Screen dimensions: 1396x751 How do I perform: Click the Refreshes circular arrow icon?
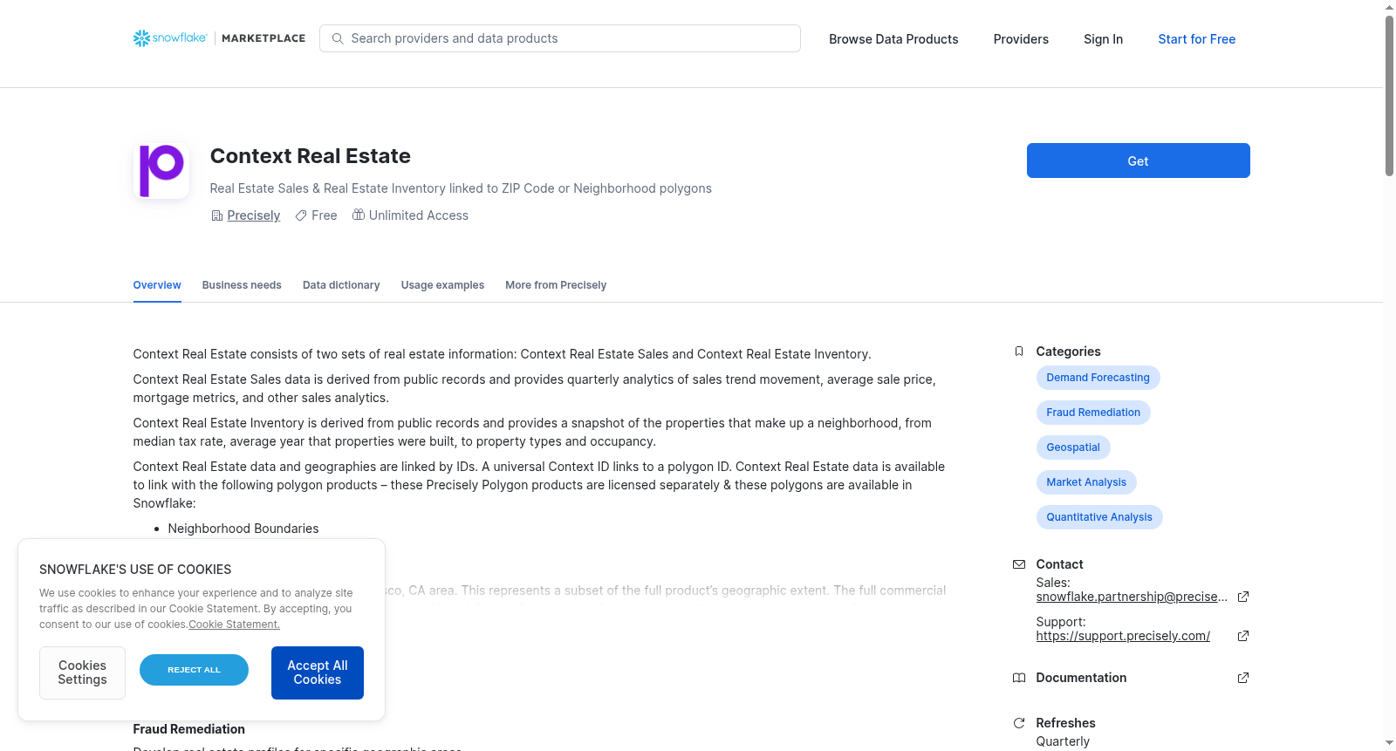point(1019,723)
